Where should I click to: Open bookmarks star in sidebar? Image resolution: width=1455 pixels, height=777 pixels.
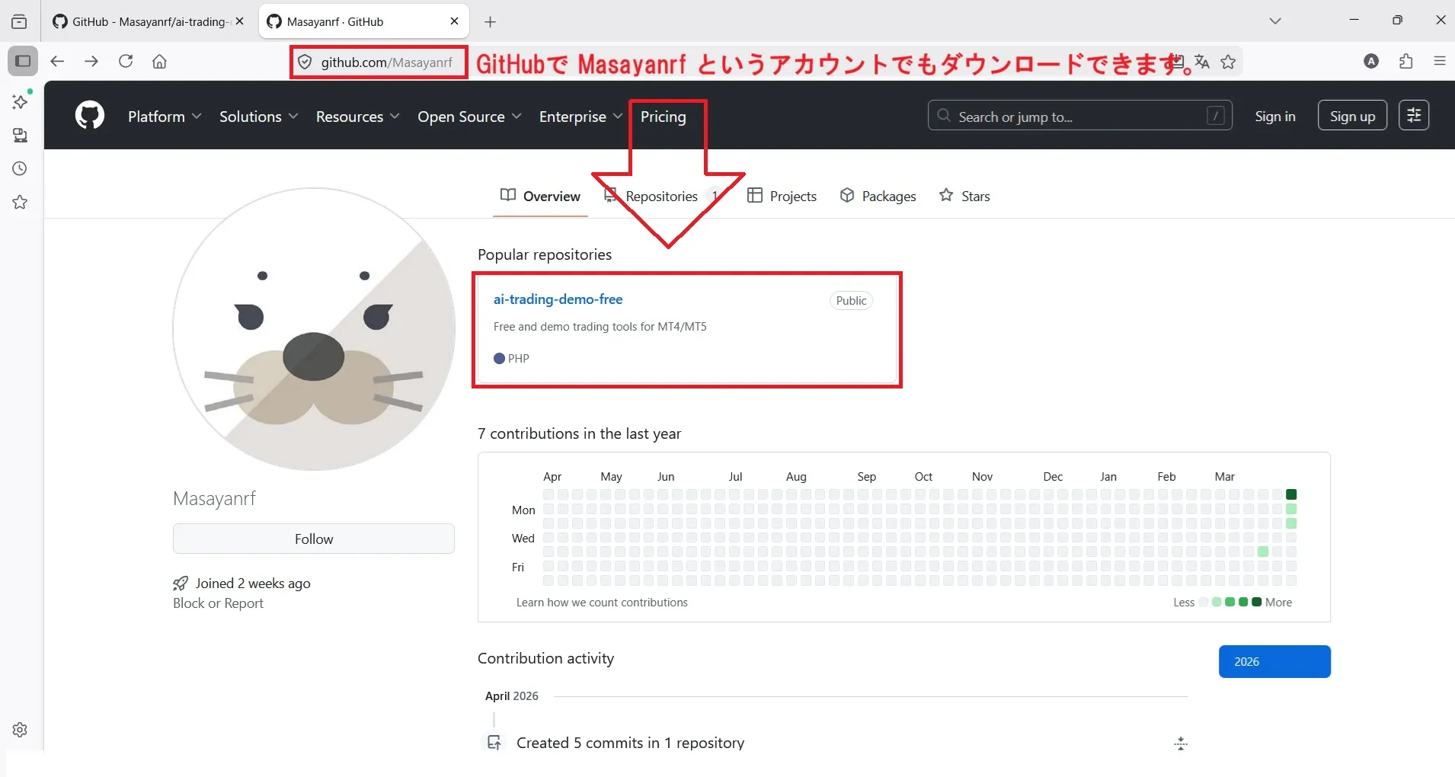click(21, 203)
